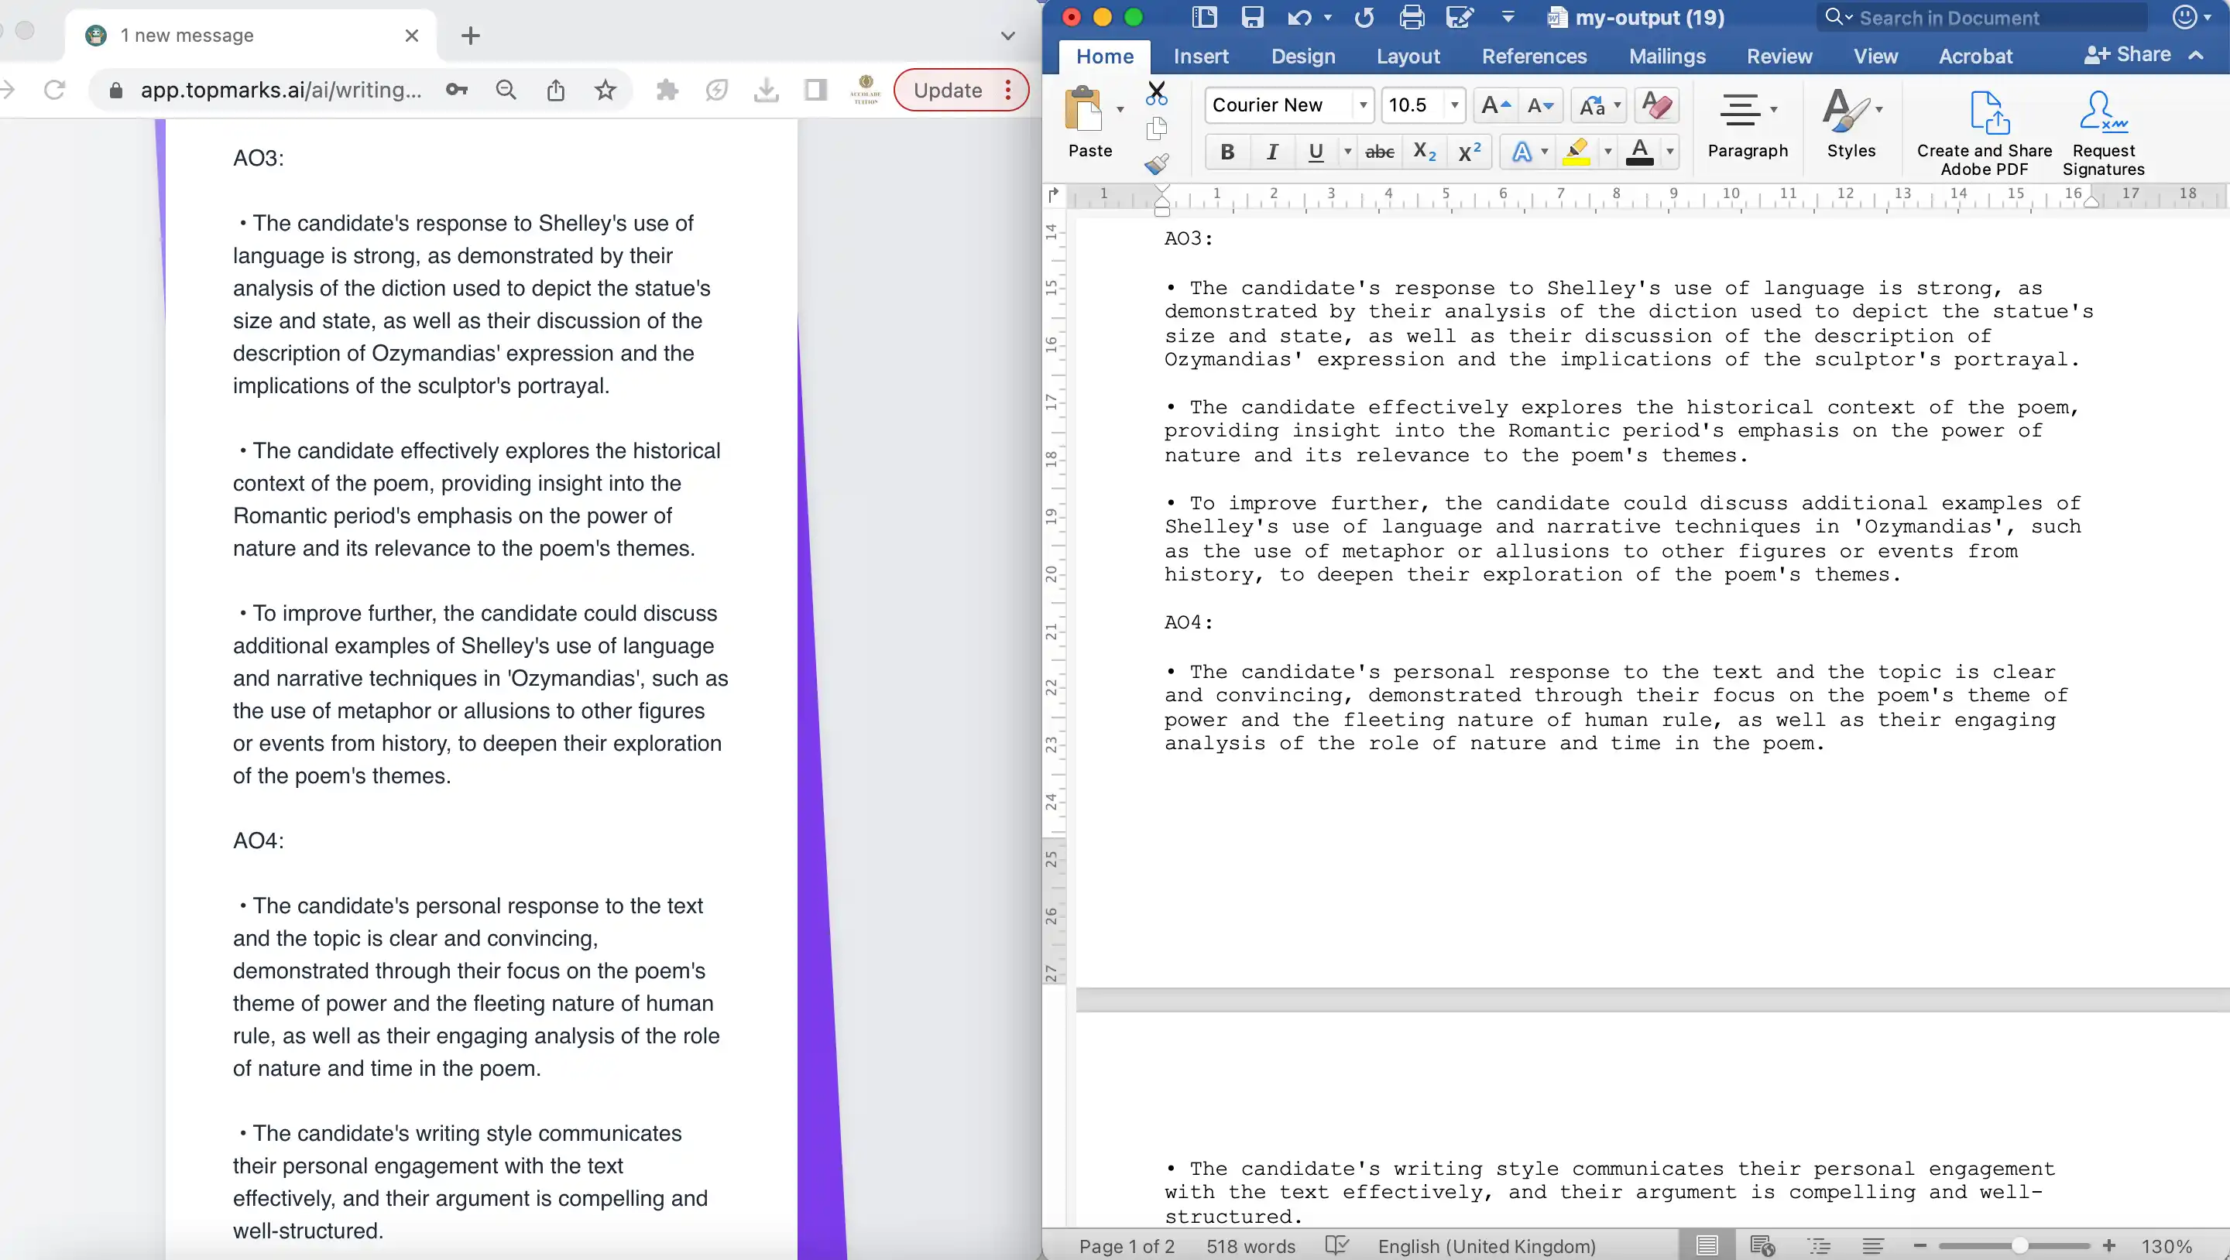Close the '1 new message' tab

click(x=412, y=36)
